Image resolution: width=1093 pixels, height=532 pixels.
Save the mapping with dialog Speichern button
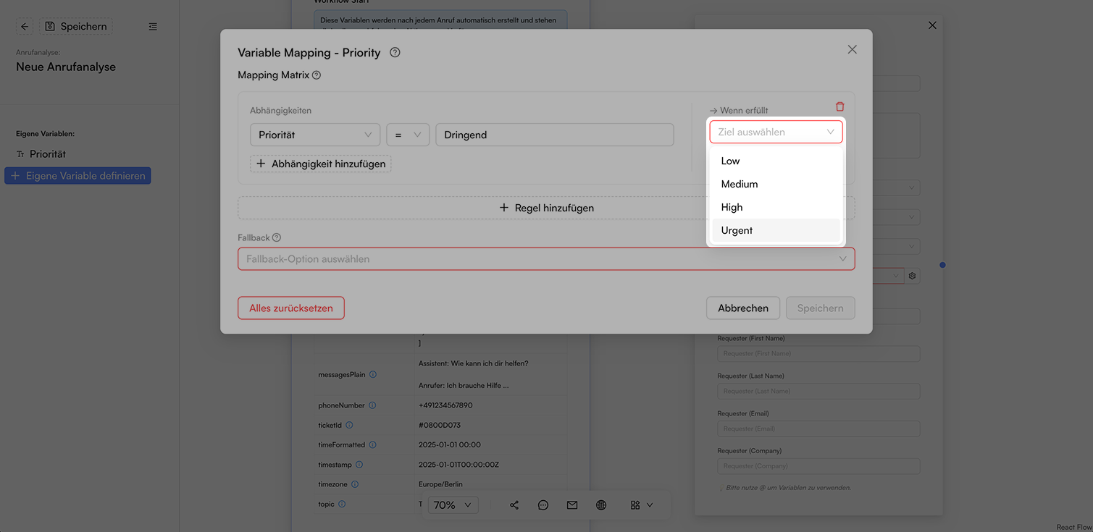click(x=820, y=308)
